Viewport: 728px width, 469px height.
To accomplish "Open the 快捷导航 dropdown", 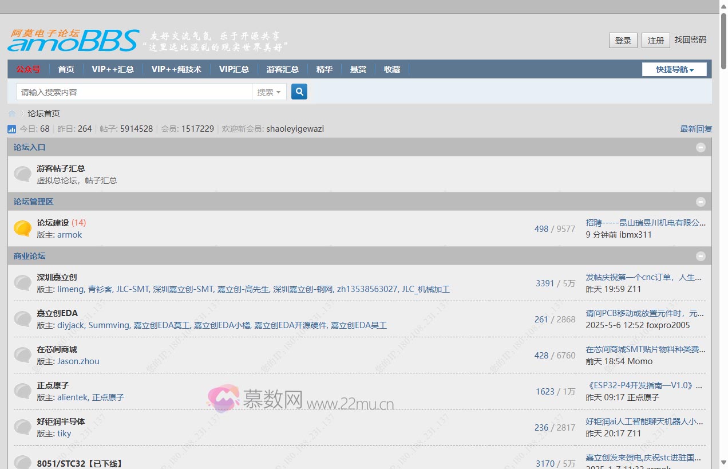I will (674, 69).
